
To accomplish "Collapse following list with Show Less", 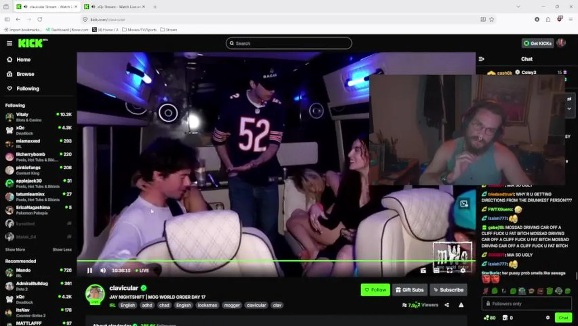I will point(62,249).
